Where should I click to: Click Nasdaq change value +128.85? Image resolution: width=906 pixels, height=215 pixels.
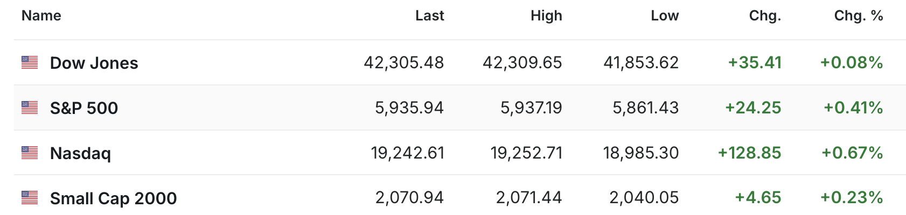point(749,153)
